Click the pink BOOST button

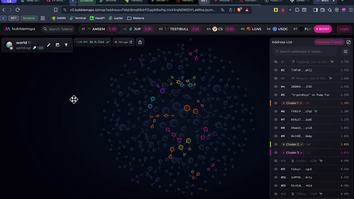pyautogui.click(x=322, y=29)
